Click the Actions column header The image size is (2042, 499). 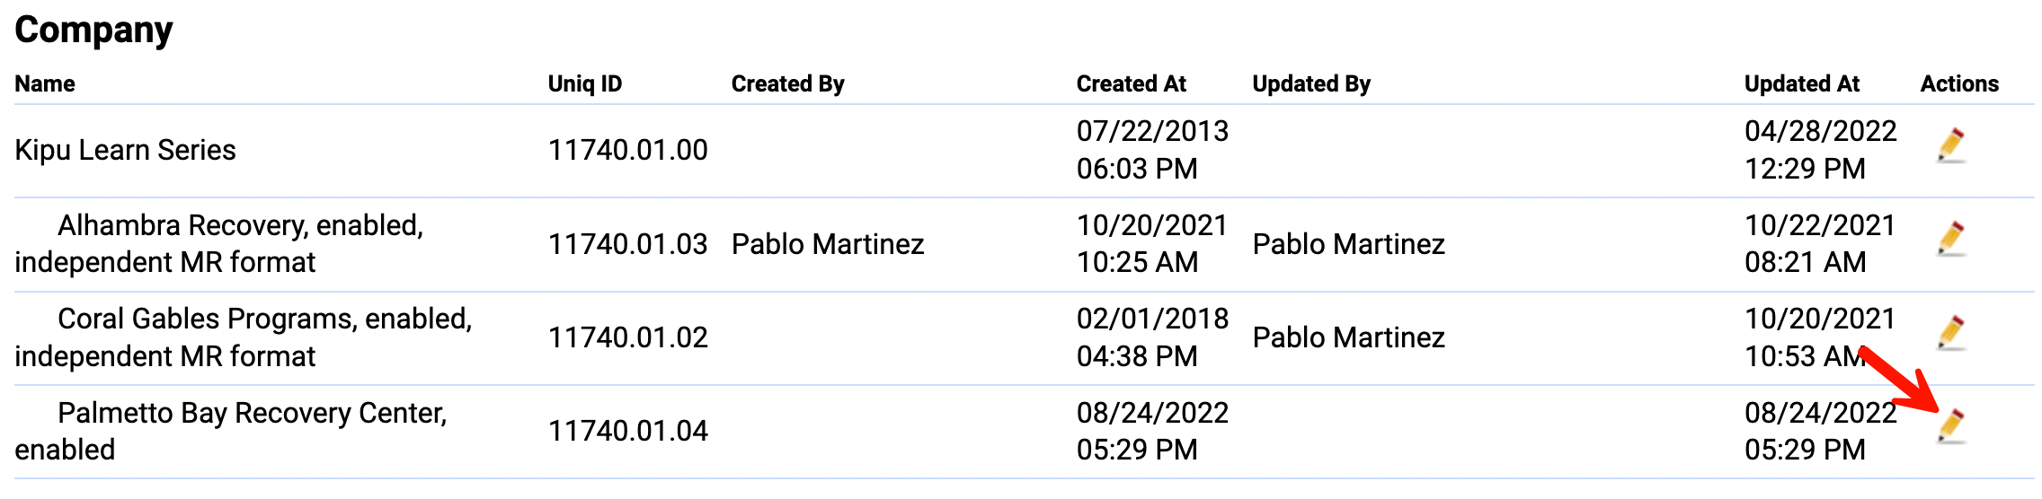tap(1959, 83)
